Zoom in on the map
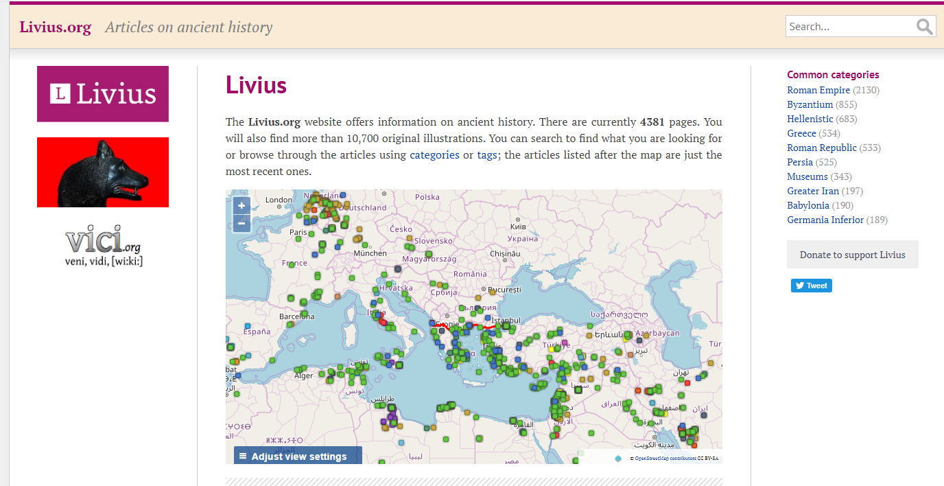 [x=241, y=205]
